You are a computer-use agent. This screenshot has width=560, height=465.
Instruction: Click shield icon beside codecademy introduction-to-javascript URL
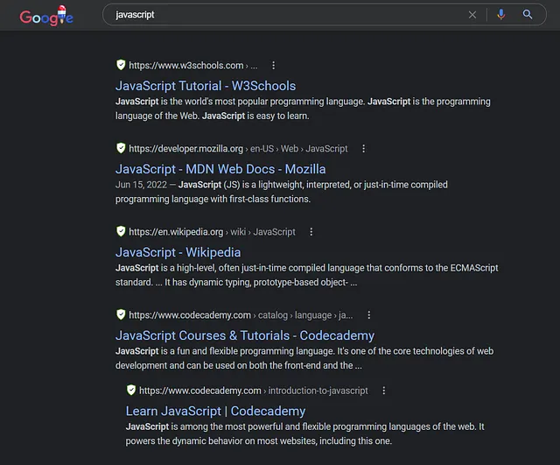[x=131, y=391]
